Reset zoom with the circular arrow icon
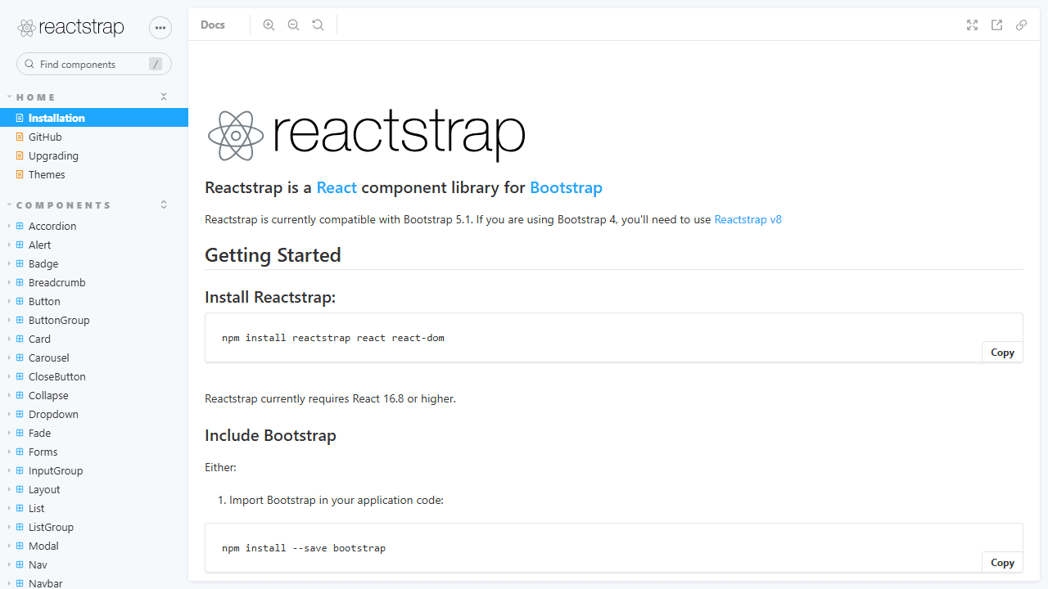Screen dimensions: 1048x589 [318, 25]
